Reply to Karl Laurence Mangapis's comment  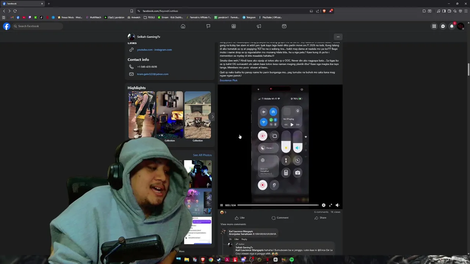click(x=244, y=239)
